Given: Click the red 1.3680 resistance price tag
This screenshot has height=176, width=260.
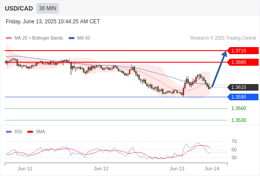Looking at the screenshot, I should coord(243,62).
